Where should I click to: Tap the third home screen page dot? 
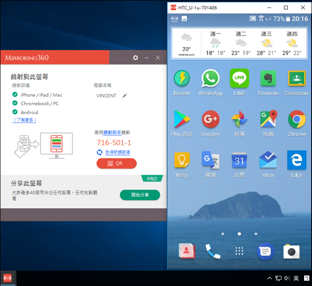coord(256,234)
